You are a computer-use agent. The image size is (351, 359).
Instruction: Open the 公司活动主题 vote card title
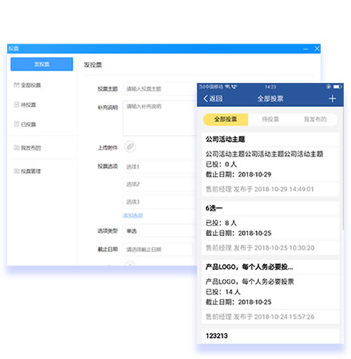225,140
